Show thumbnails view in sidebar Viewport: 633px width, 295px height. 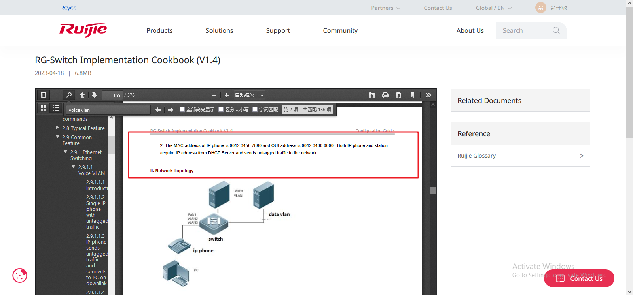coord(44,108)
